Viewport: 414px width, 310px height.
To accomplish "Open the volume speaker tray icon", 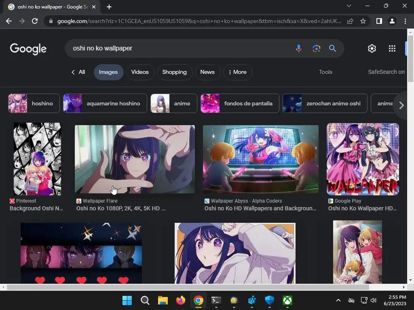I will pyautogui.click(x=373, y=300).
